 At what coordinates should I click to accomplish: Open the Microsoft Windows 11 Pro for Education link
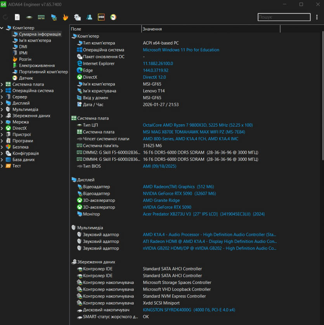(181, 50)
